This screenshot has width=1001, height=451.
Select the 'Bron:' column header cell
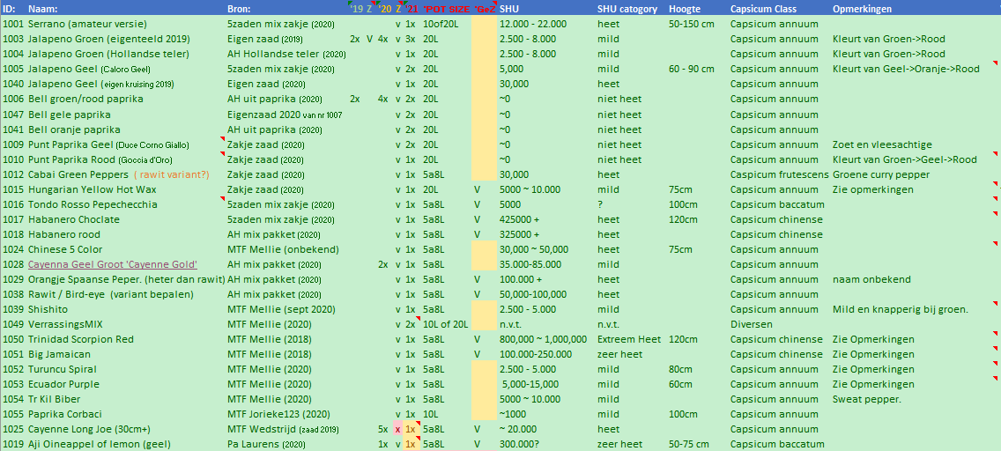(x=241, y=9)
